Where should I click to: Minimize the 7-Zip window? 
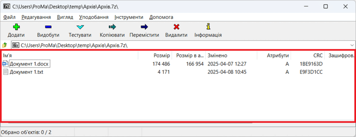click(306, 6)
